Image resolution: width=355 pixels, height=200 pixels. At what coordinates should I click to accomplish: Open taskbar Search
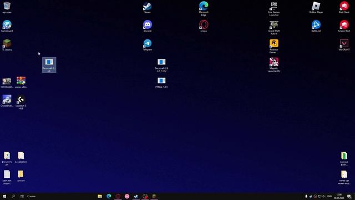[x=13, y=196]
